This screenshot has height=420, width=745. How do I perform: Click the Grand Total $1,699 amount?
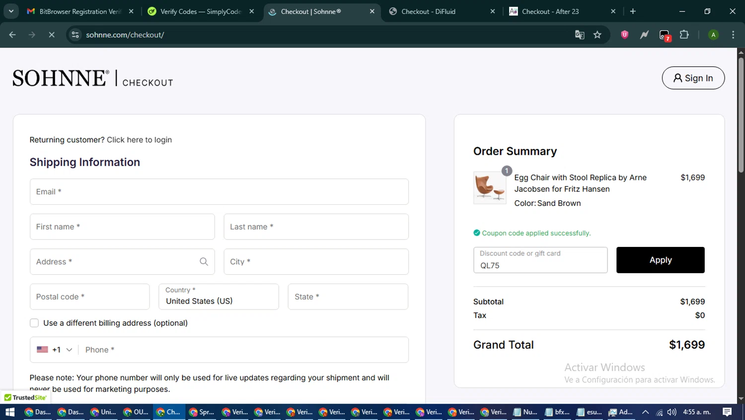pos(686,345)
